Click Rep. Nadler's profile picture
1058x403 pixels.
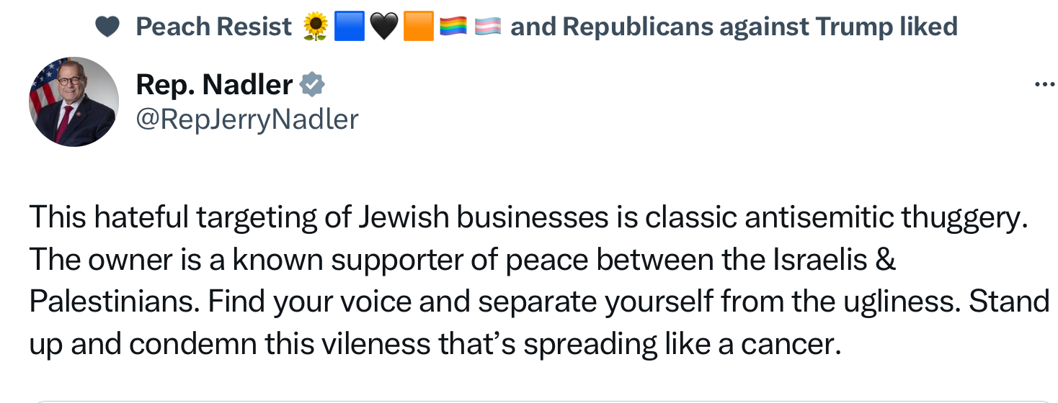(x=74, y=101)
